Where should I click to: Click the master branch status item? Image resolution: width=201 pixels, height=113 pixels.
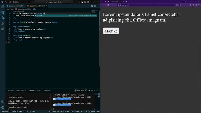[5, 112]
